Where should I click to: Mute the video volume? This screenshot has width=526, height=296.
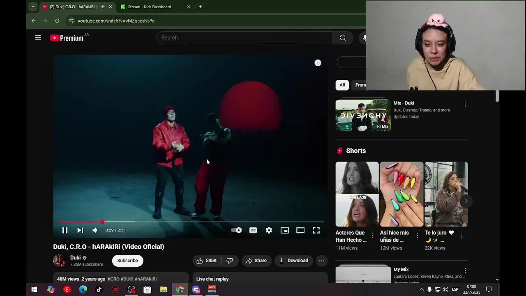95,230
